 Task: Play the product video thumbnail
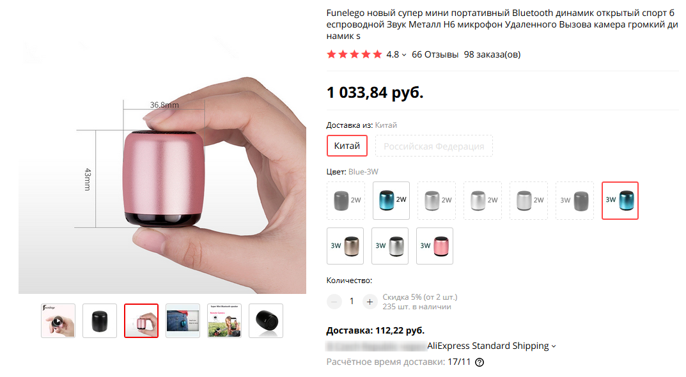click(x=58, y=321)
